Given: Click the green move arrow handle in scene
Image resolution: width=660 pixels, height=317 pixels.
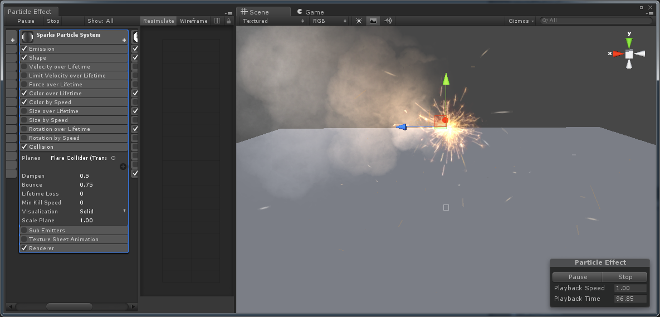Looking at the screenshot, I should point(446,79).
